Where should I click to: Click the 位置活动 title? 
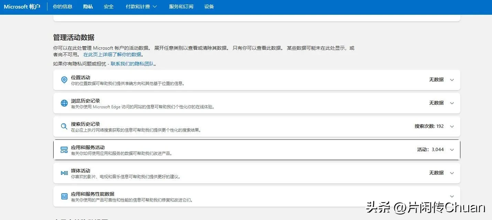81,77
